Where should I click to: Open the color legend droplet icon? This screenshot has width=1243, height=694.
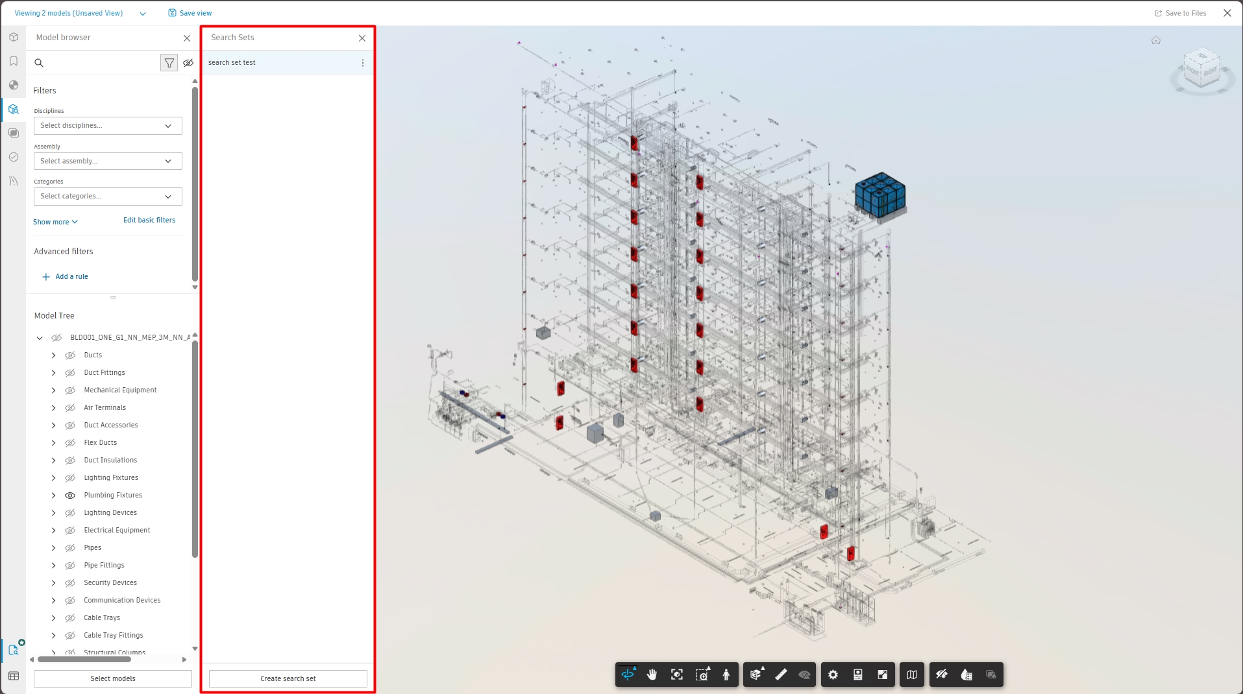(966, 675)
